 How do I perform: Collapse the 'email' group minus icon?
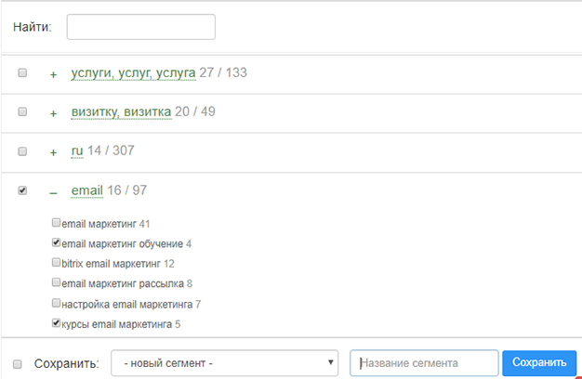click(x=53, y=193)
